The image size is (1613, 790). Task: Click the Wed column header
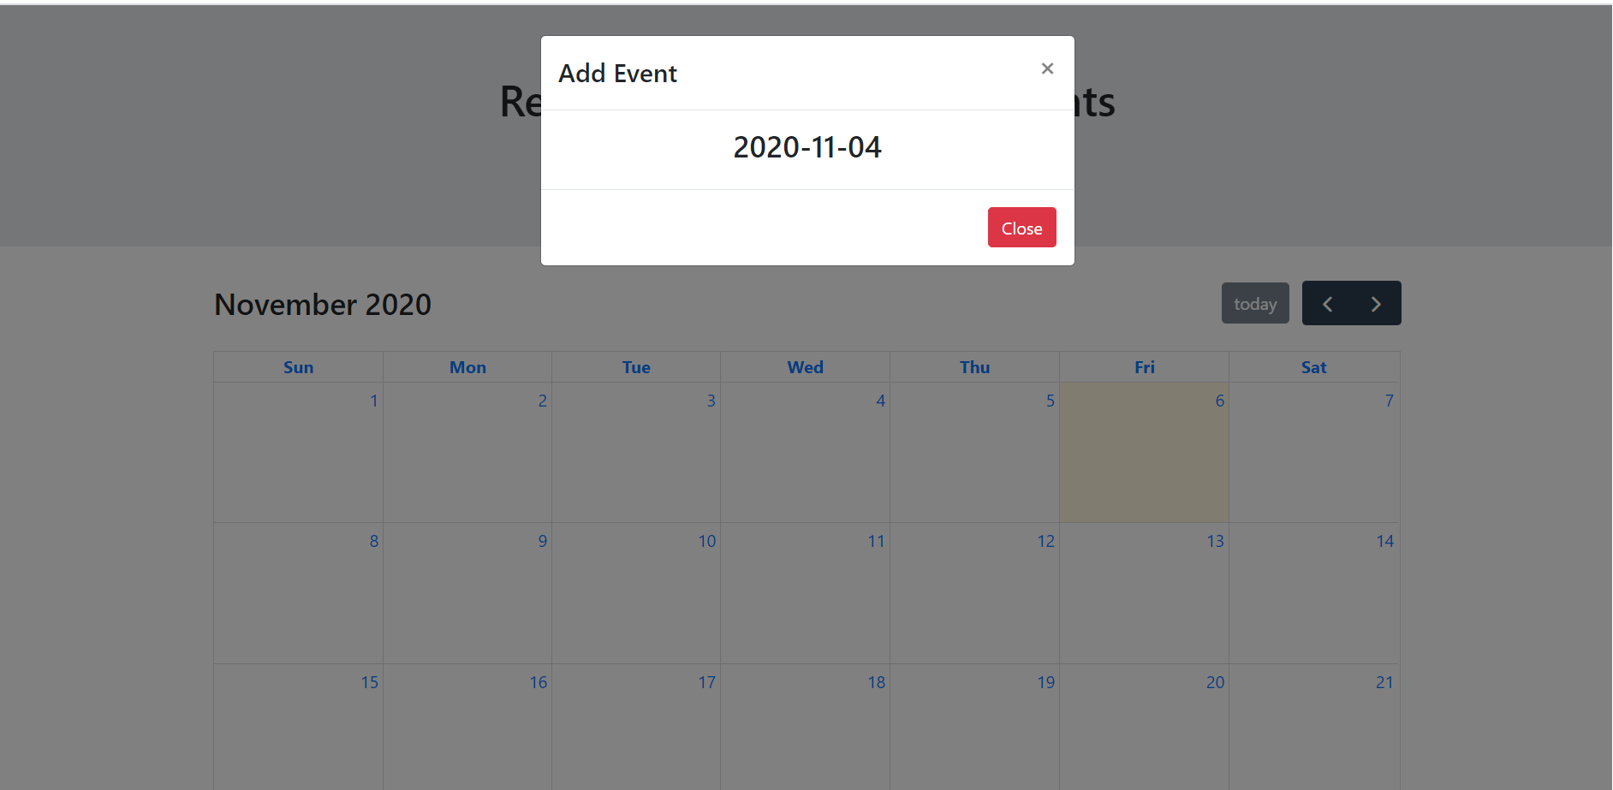tap(805, 366)
